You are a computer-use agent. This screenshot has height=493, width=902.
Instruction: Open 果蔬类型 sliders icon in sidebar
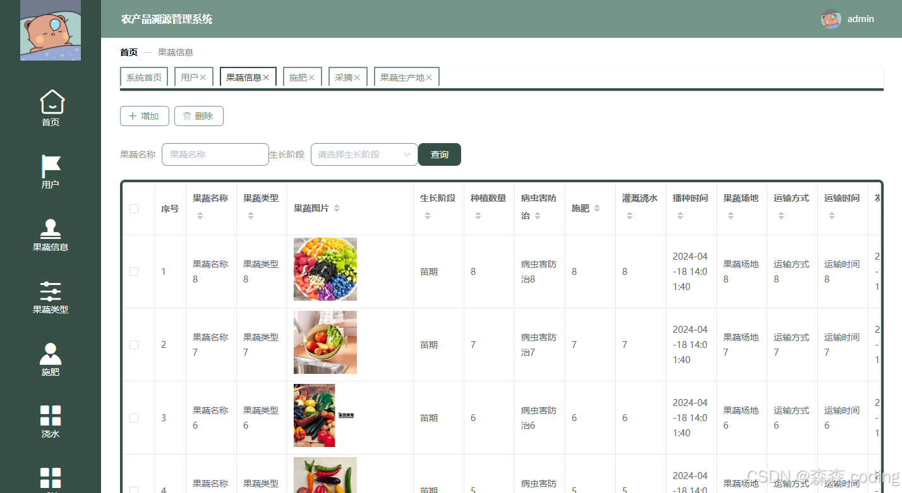click(51, 291)
